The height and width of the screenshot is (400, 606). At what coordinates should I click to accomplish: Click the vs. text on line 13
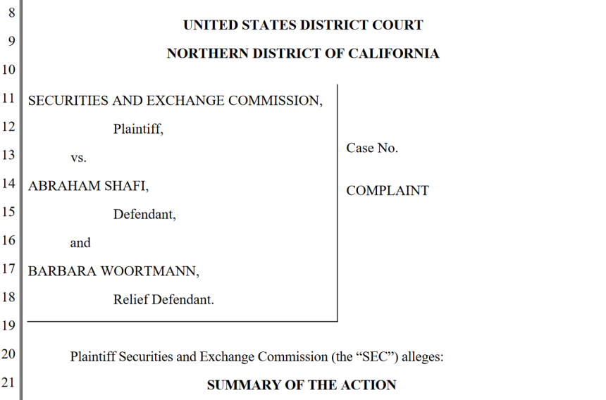coord(78,158)
